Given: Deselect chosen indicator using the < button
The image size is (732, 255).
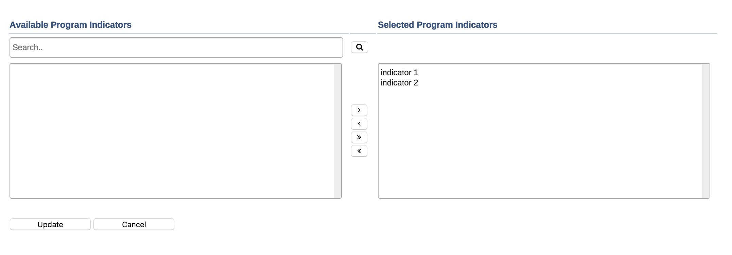Looking at the screenshot, I should 359,124.
